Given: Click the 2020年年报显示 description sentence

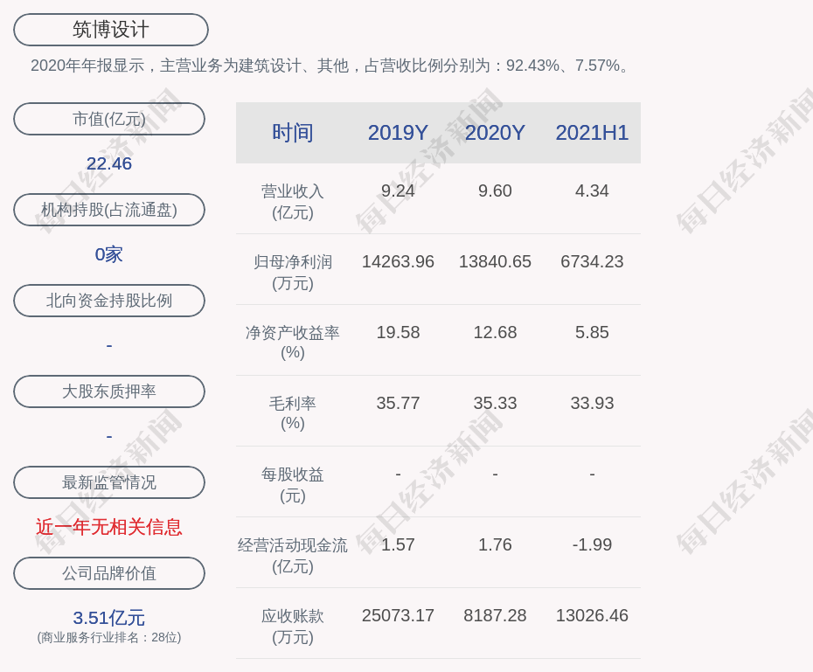Looking at the screenshot, I should (330, 66).
